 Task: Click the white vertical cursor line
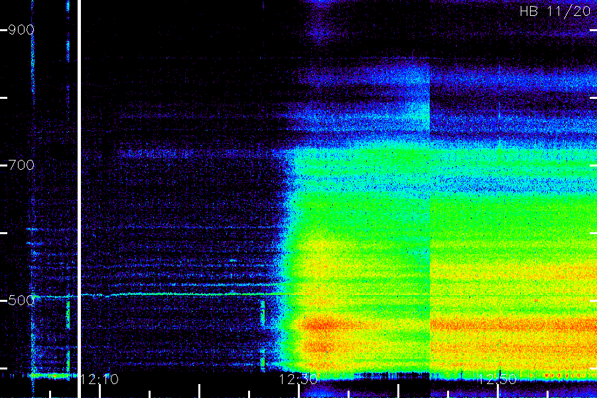(79, 199)
